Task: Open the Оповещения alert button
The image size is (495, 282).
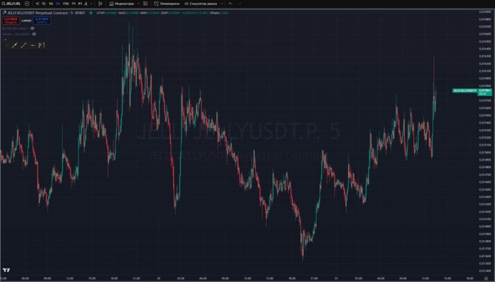Action: pos(167,4)
